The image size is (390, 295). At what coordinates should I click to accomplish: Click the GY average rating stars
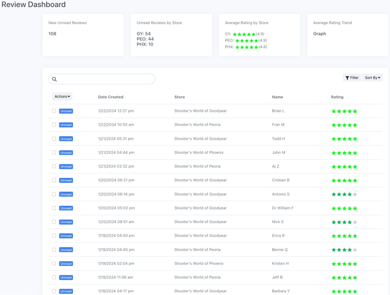244,34
